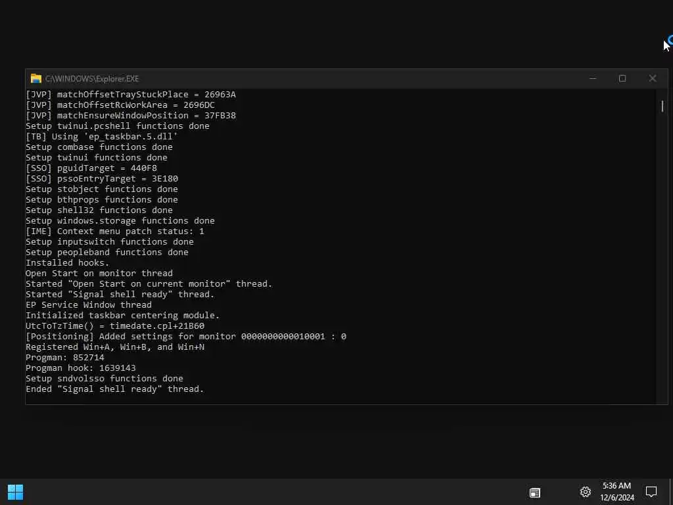
Task: Click line "[TB] Using 'ep_taskbar.5.dll'"
Action: pyautogui.click(x=102, y=137)
